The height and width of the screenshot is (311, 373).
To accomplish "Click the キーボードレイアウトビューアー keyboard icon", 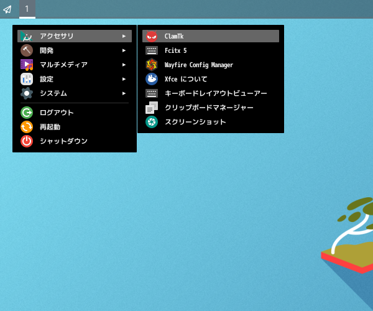I will click(x=152, y=93).
